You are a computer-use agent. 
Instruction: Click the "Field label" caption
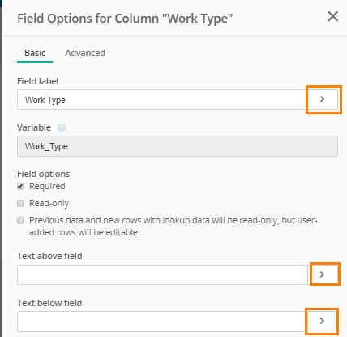coord(38,81)
